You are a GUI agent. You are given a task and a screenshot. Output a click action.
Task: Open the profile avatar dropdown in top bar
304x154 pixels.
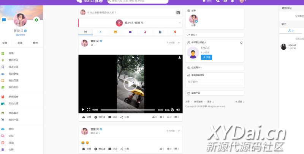pos(243,1)
